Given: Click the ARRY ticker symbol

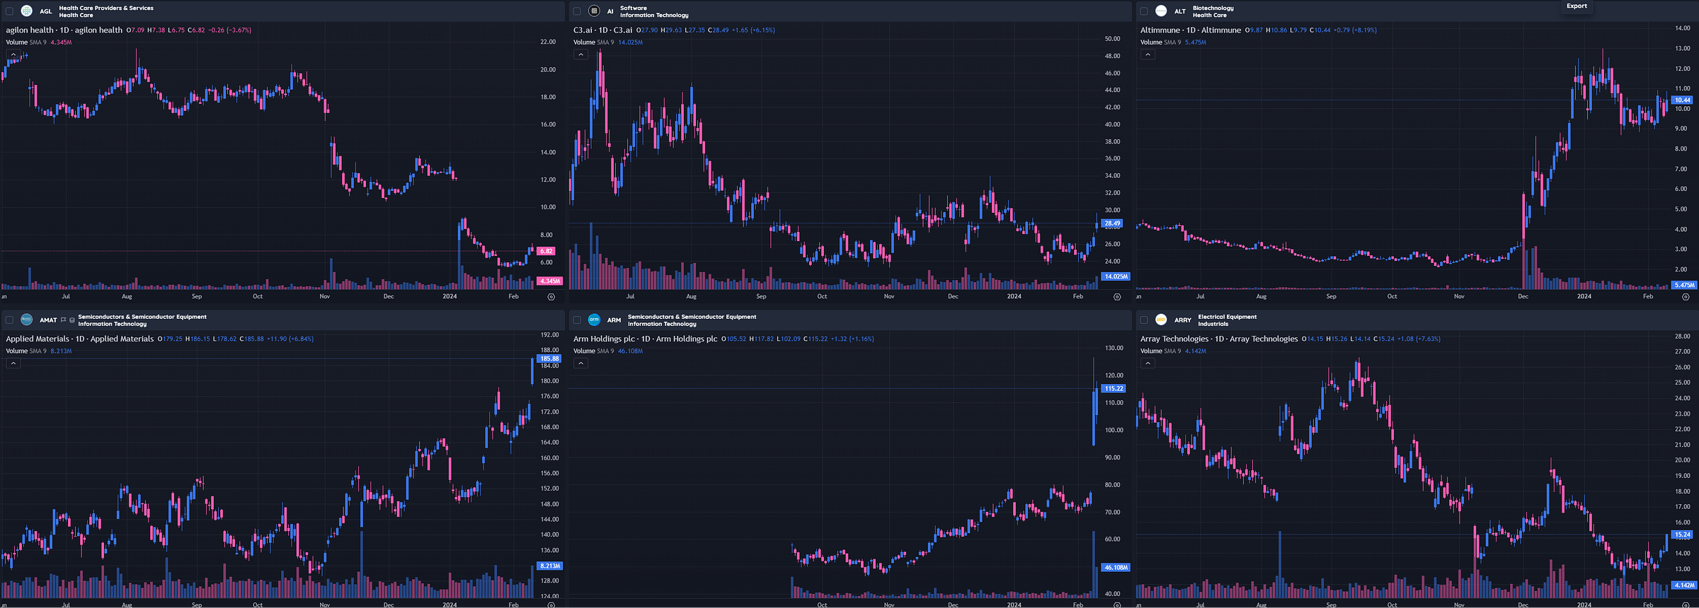Looking at the screenshot, I should (x=1182, y=320).
